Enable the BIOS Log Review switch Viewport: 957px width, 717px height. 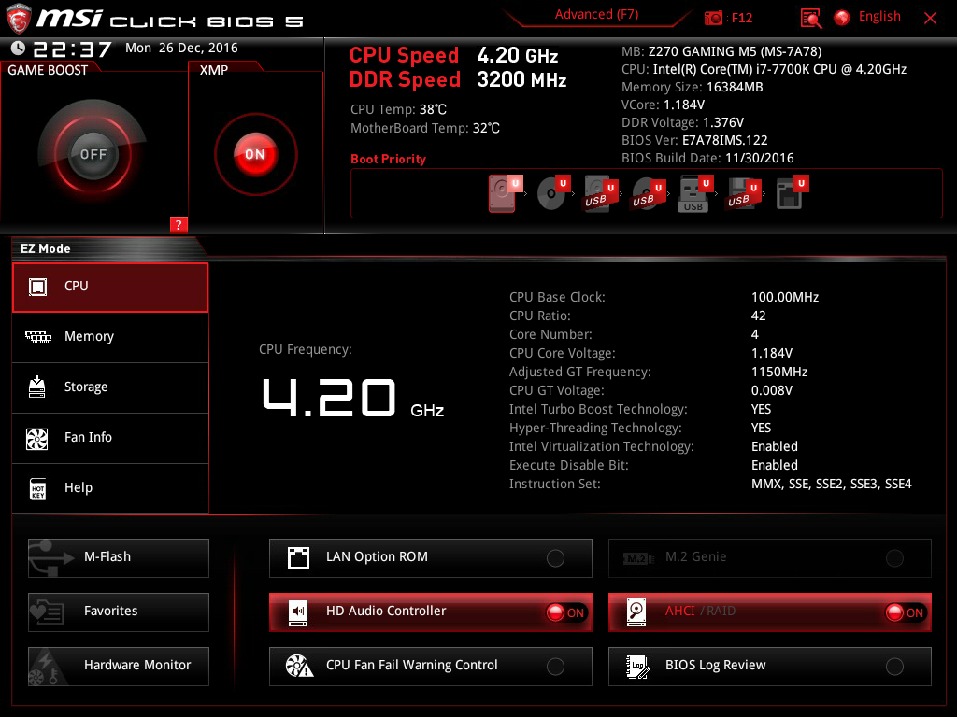coord(894,667)
